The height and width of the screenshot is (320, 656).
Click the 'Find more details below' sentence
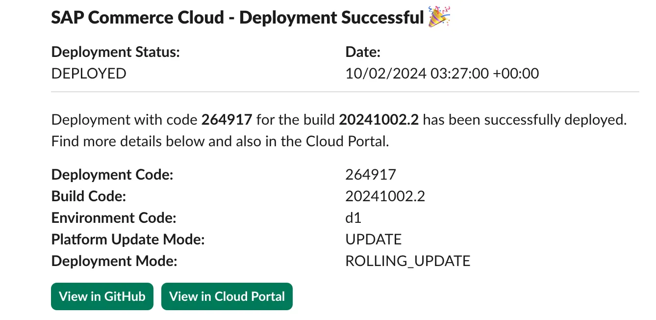(x=220, y=141)
